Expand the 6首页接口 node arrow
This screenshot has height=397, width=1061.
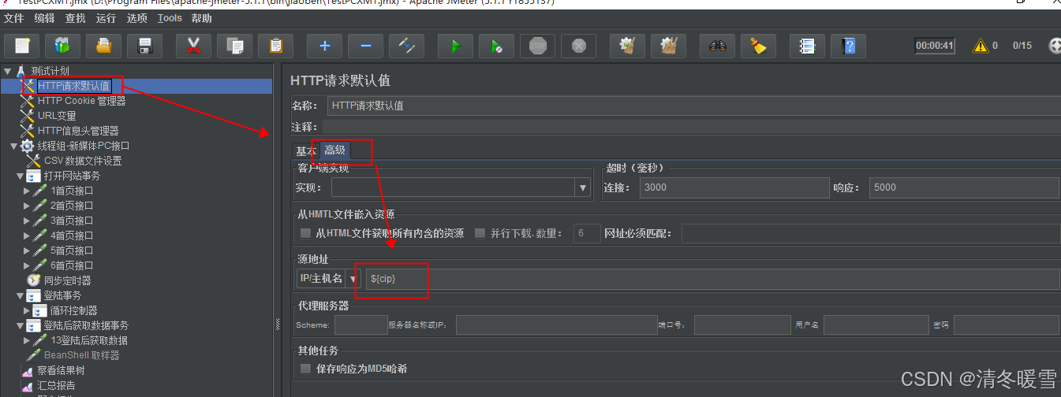tap(27, 265)
